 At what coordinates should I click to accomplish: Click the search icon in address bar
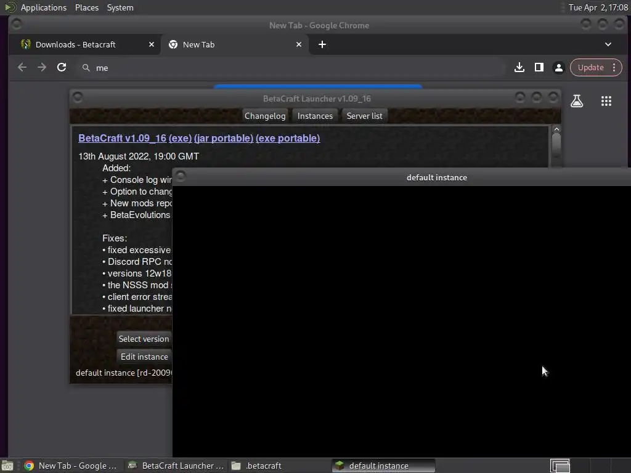tap(86, 68)
